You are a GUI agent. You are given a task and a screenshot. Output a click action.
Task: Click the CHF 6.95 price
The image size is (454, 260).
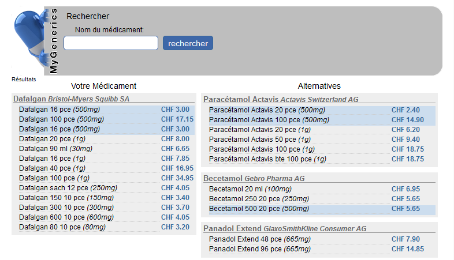[405, 189]
